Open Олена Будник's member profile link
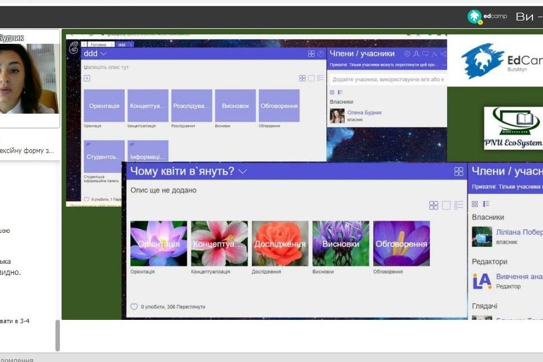This screenshot has width=543, height=362. tap(364, 113)
